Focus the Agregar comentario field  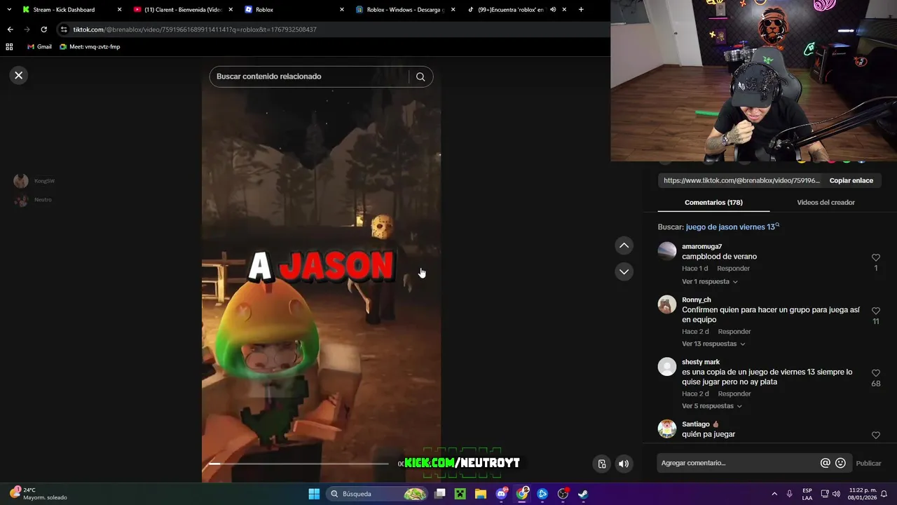(738, 463)
